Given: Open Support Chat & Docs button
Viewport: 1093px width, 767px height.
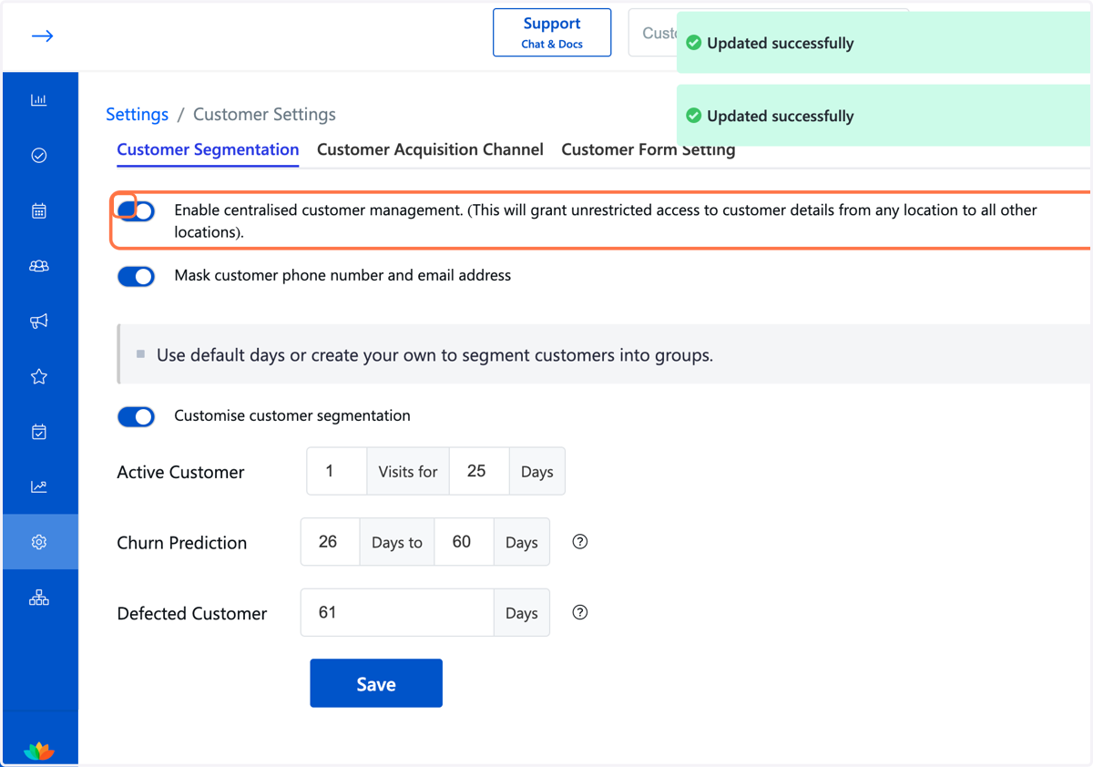Looking at the screenshot, I should (x=552, y=33).
